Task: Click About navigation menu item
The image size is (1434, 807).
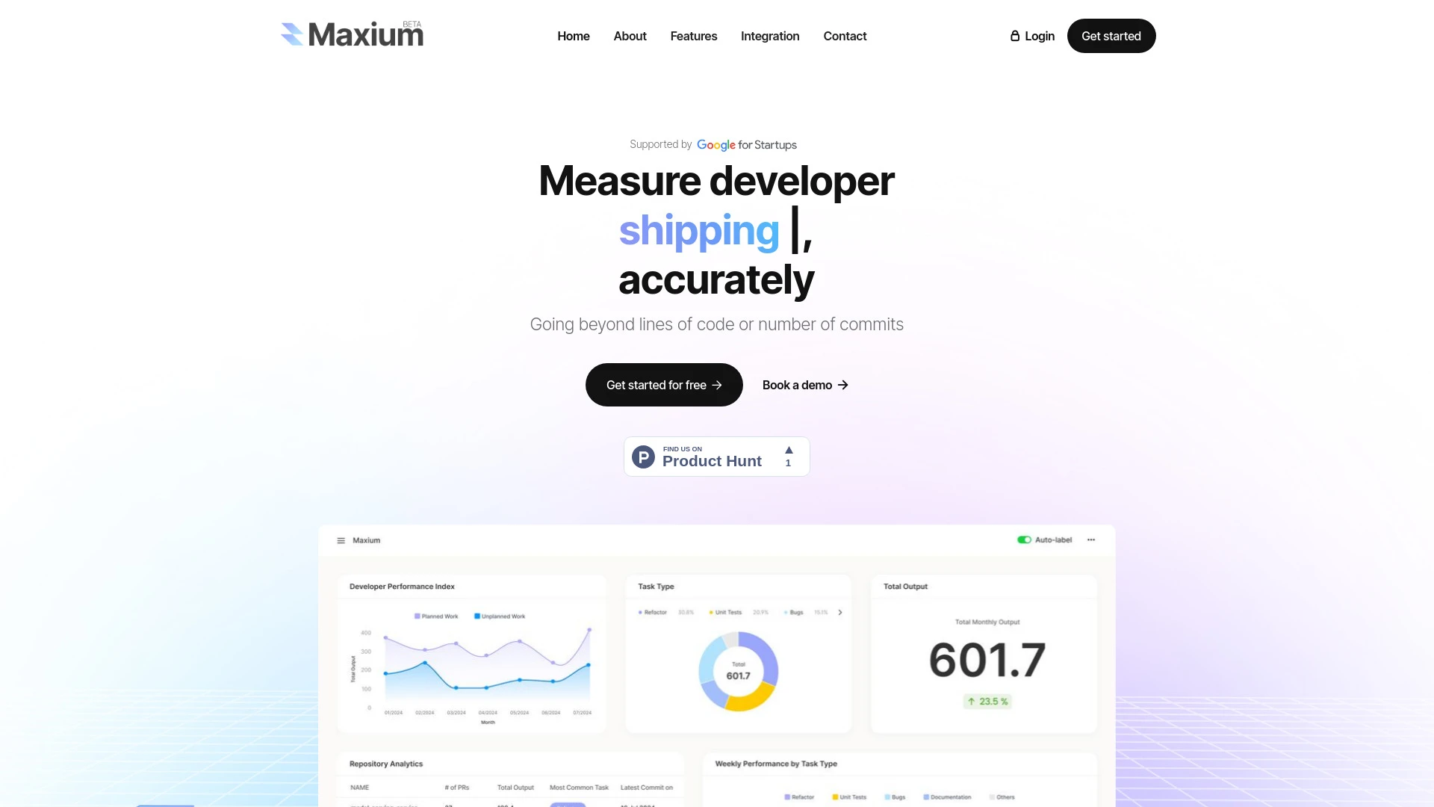Action: (630, 35)
